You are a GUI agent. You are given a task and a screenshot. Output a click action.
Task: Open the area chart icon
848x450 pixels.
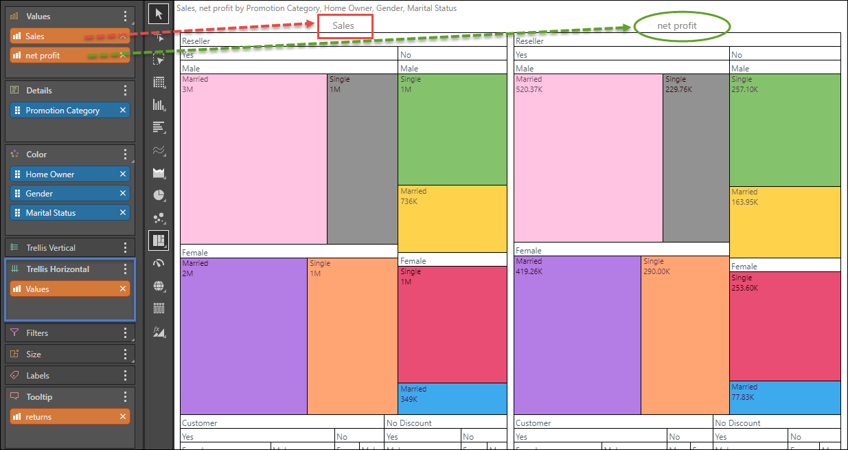[159, 172]
